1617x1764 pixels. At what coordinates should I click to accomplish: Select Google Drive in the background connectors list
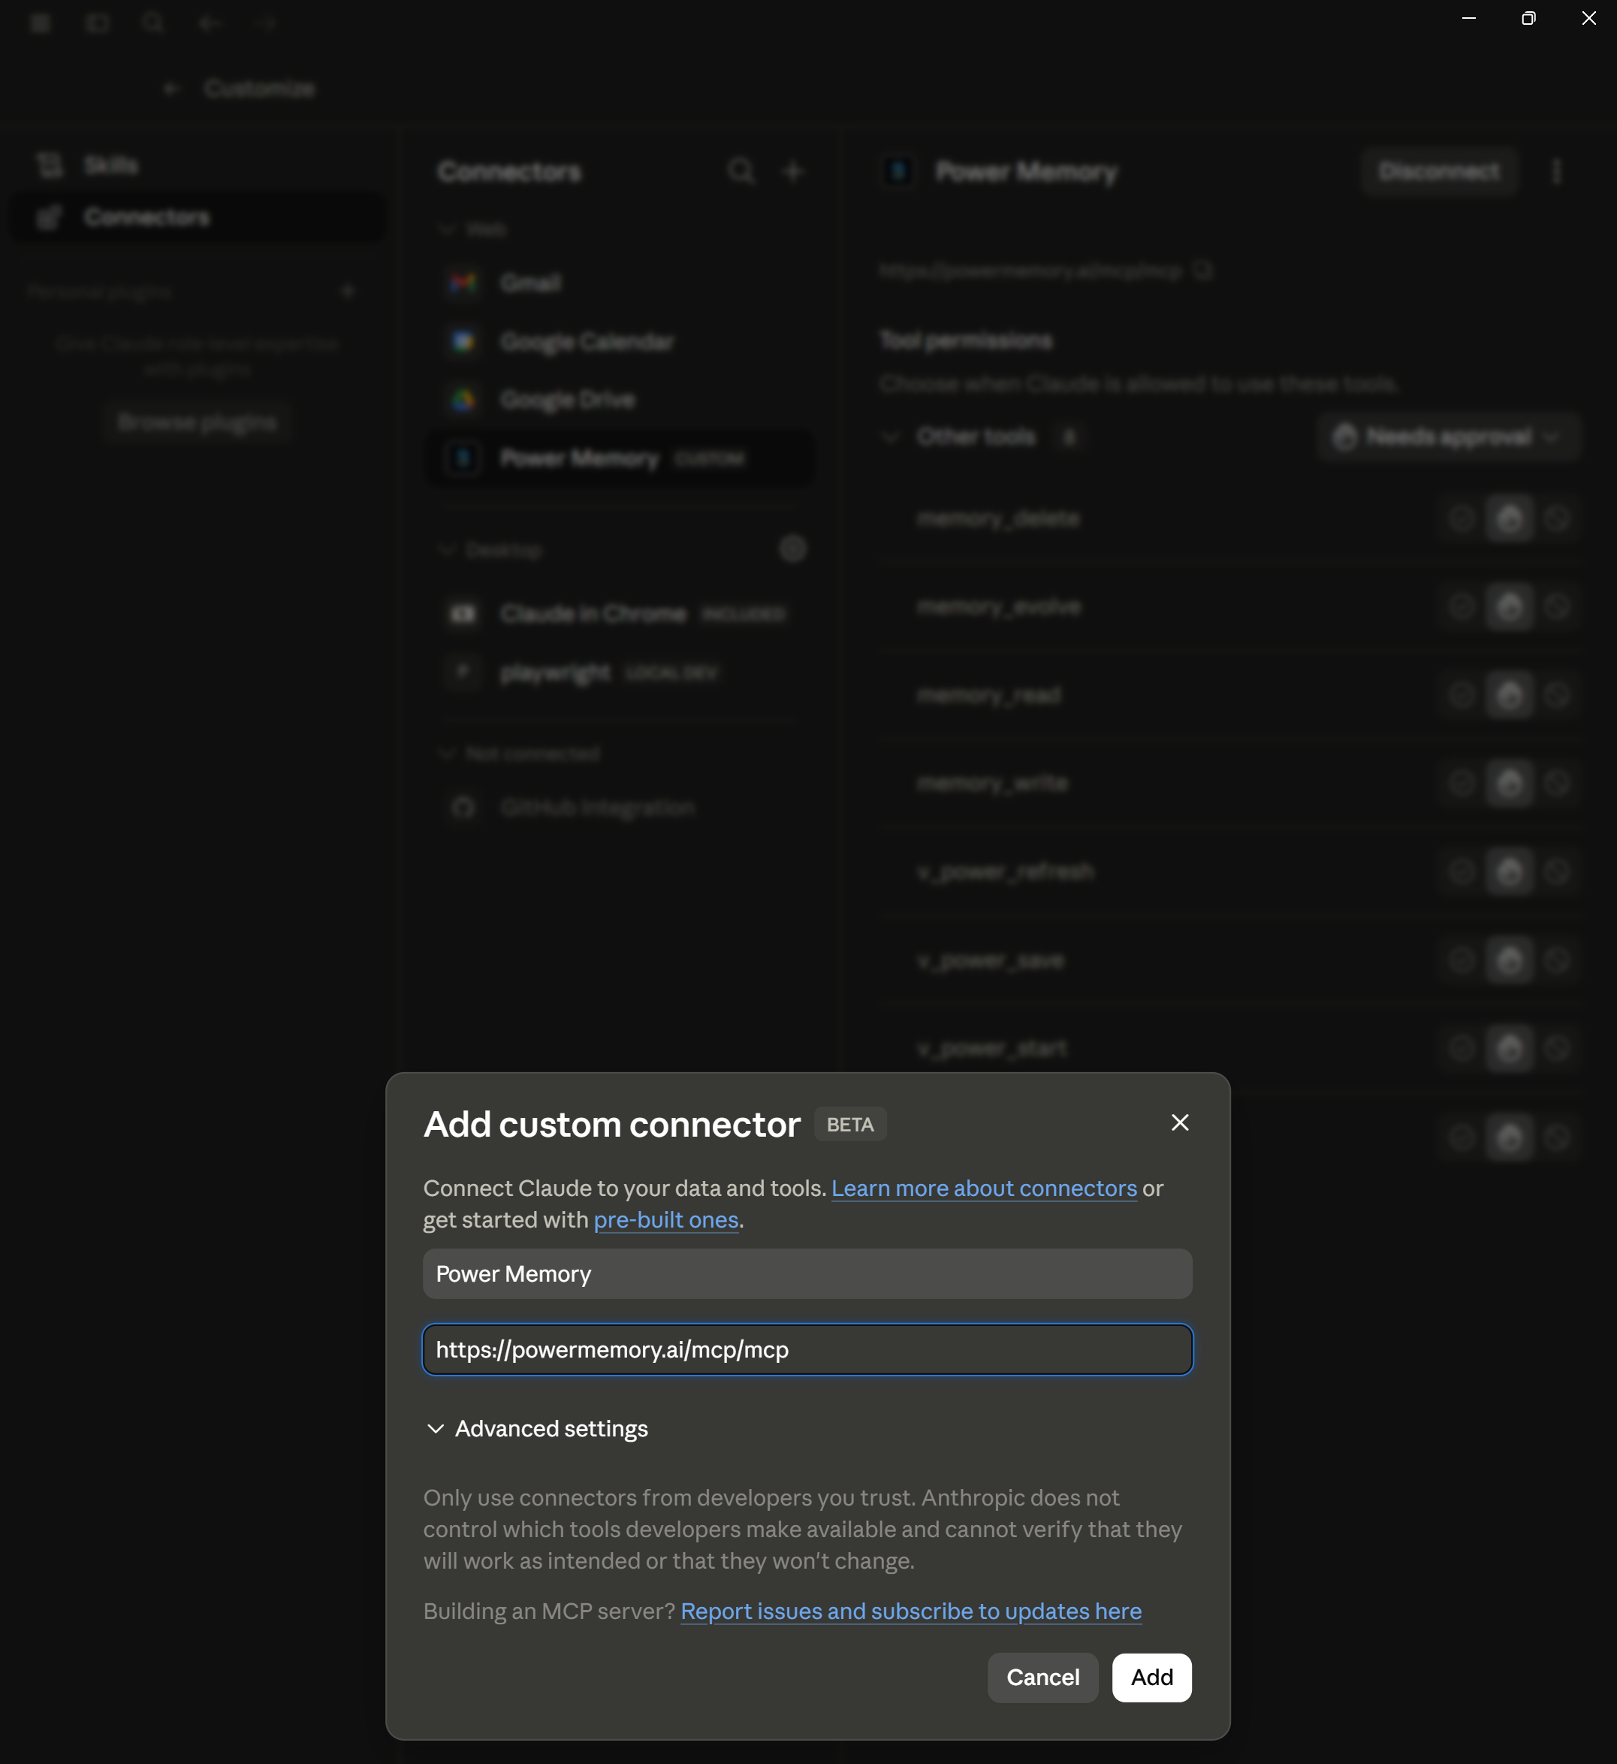coord(620,400)
